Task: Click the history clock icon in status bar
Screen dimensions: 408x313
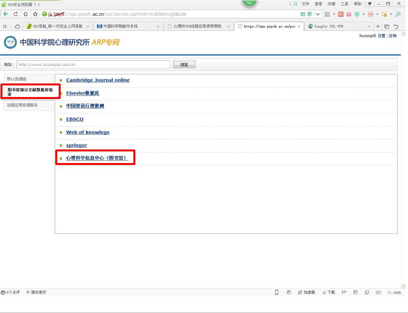Action: (289, 293)
